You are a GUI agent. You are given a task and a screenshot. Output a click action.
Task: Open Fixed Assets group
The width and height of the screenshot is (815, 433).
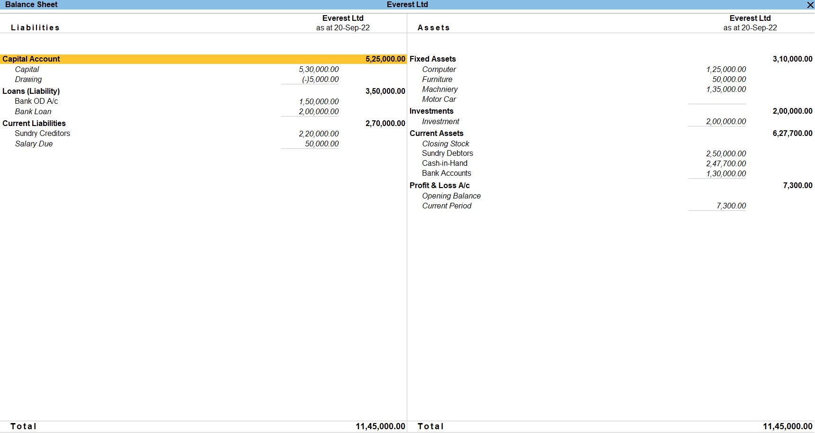tap(433, 59)
